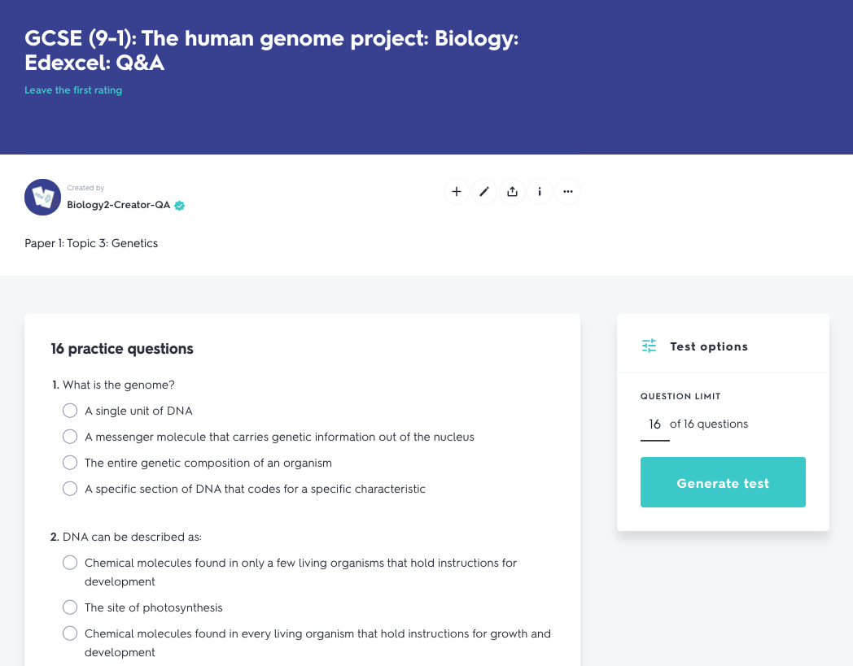Select "The entire genetic composition" option

(70, 463)
